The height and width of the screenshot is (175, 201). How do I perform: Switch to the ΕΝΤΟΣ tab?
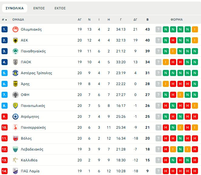(x=39, y=8)
